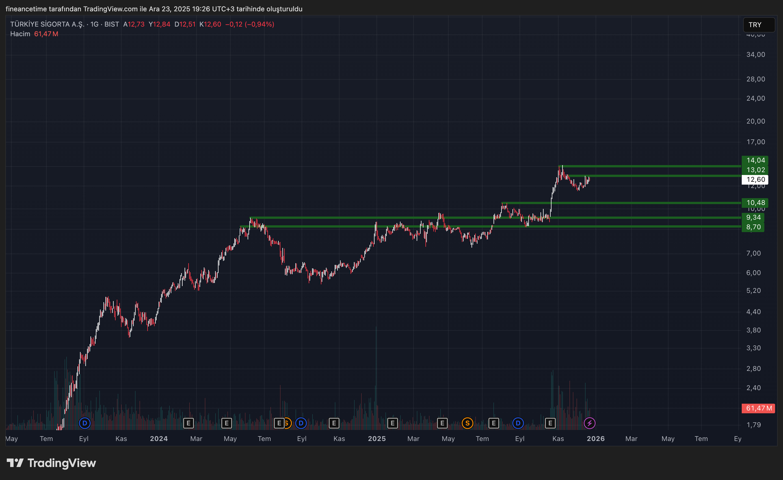Click the dividend marker near Eyl 2023
783x480 pixels.
[x=85, y=423]
